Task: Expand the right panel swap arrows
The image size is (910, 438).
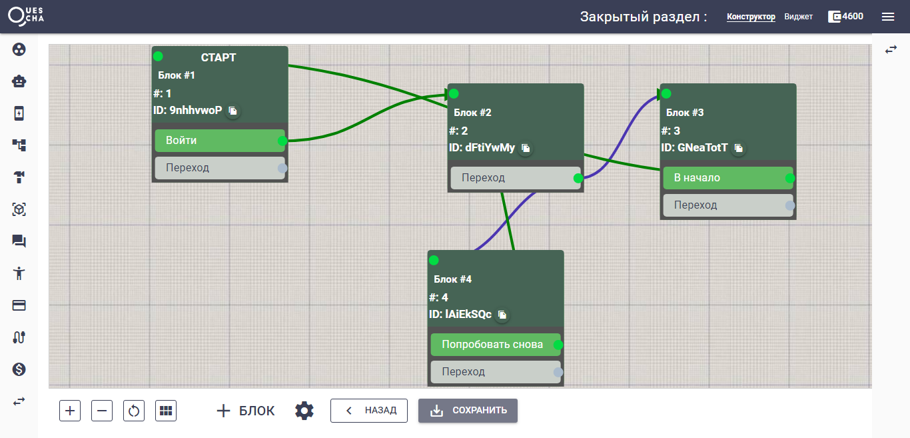Action: [891, 49]
